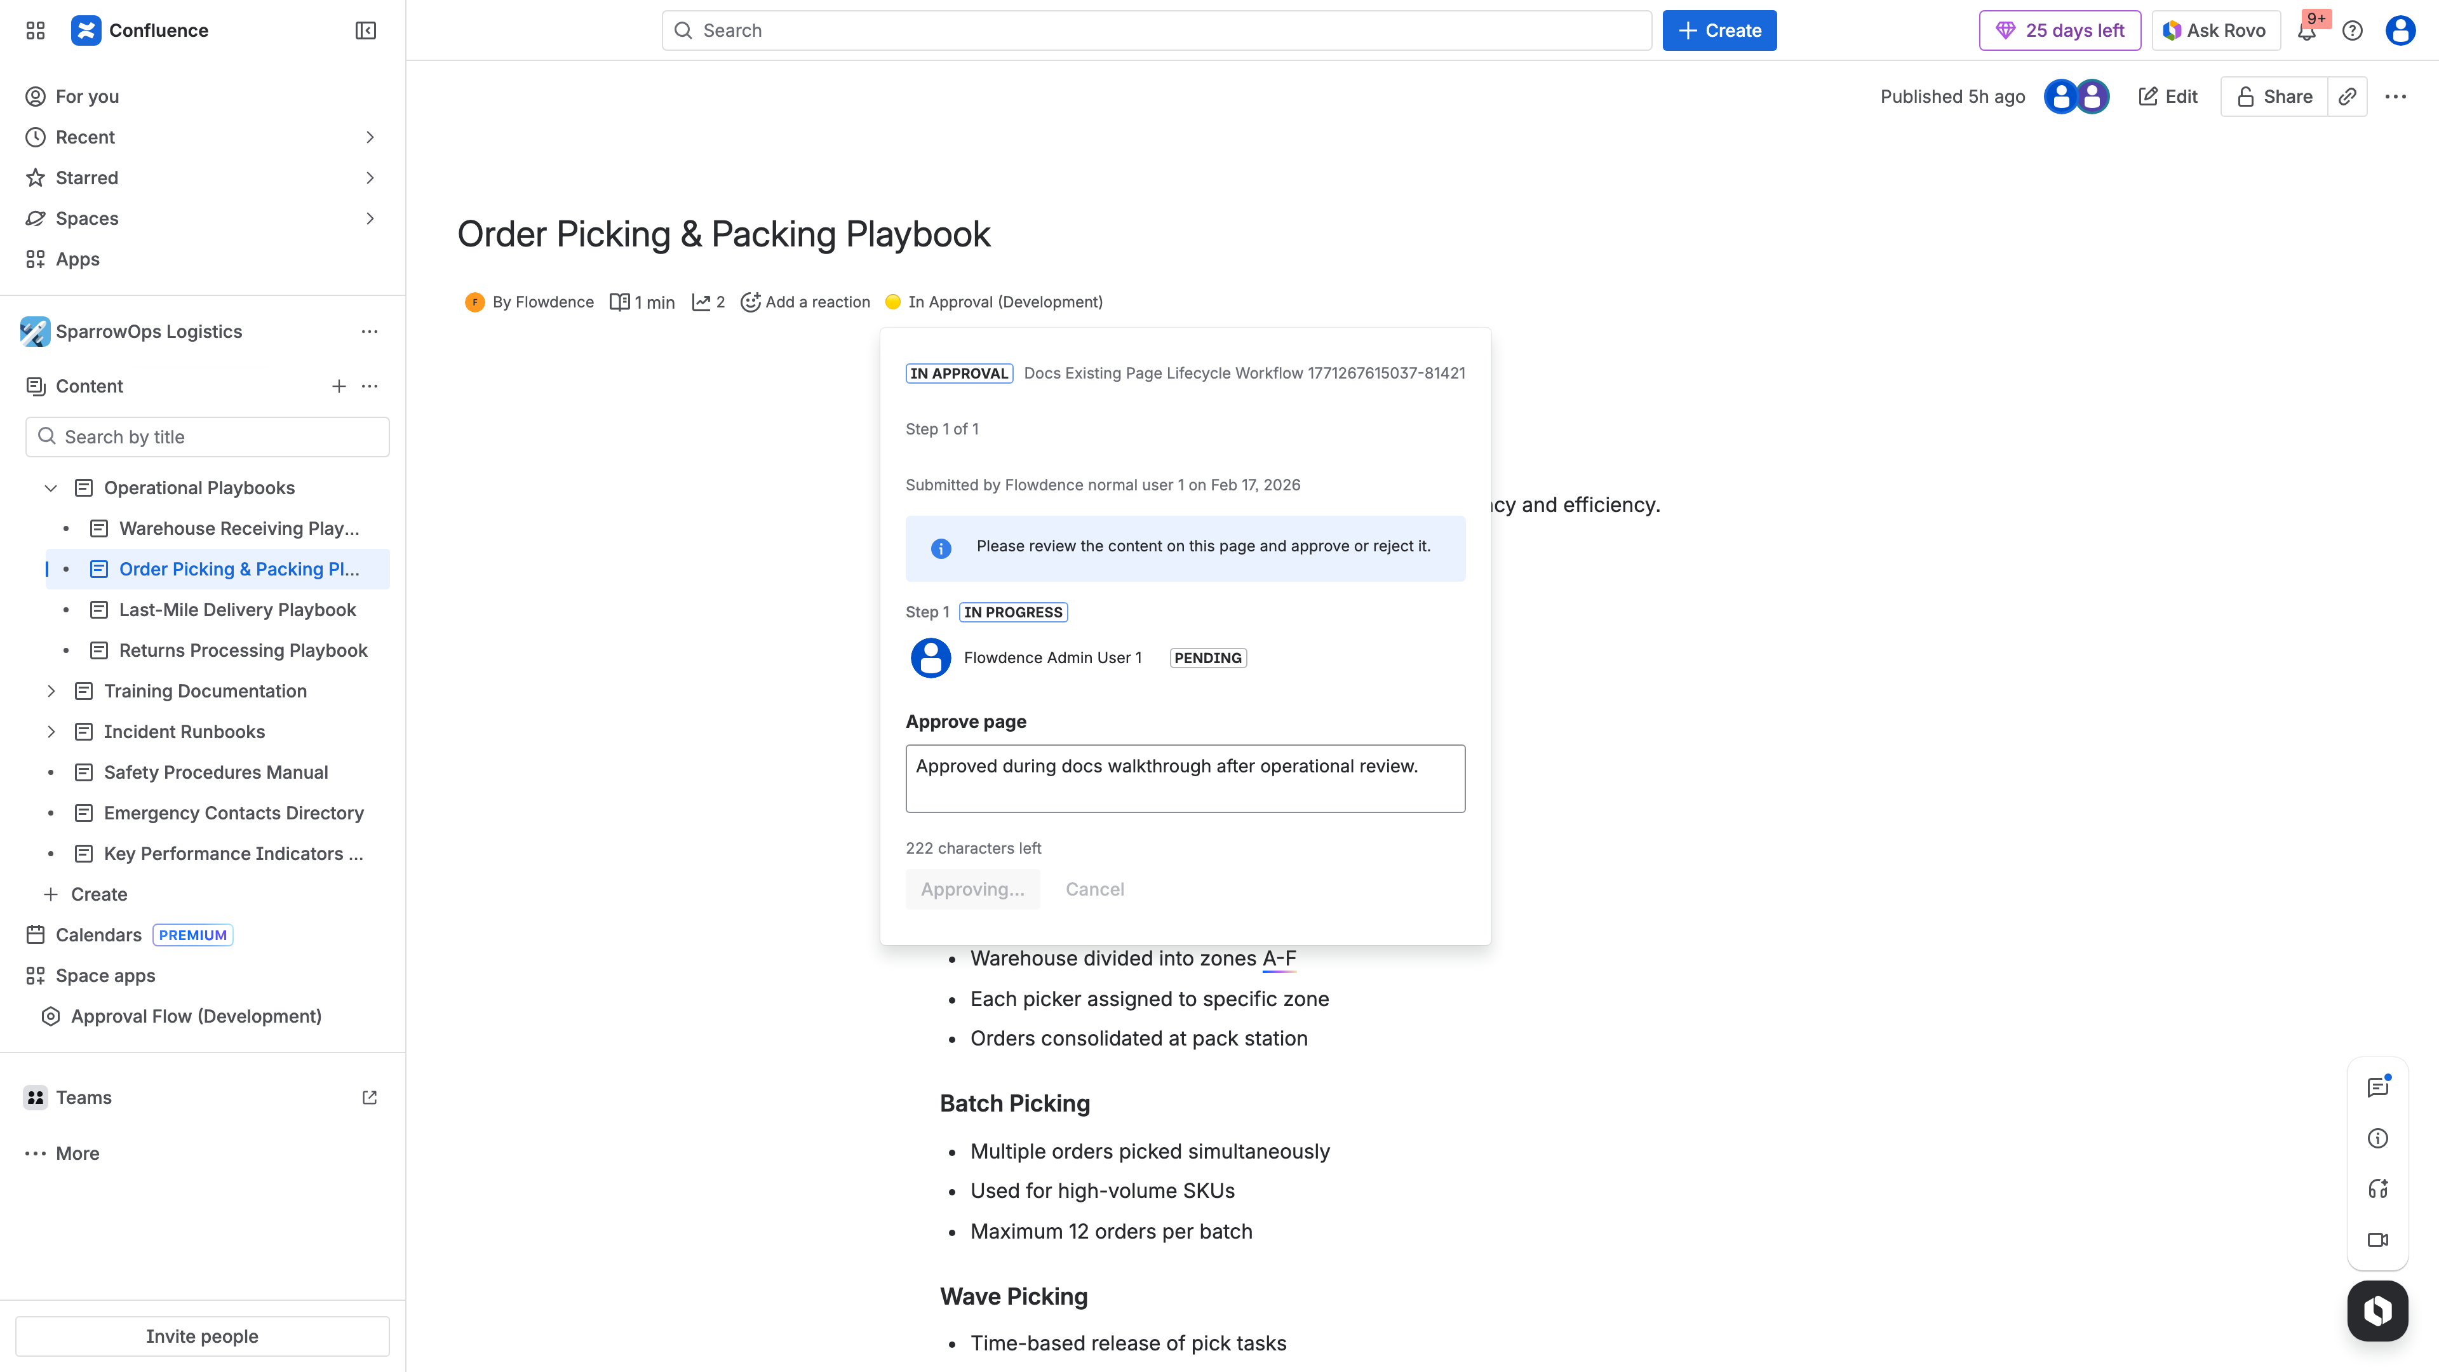Image resolution: width=2439 pixels, height=1372 pixels.
Task: Open the comments panel on the right
Action: (2377, 1086)
